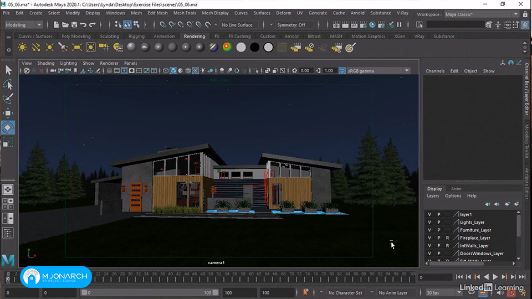The image size is (532, 299).
Task: Click the create new layer icon
Action: [x=507, y=204]
